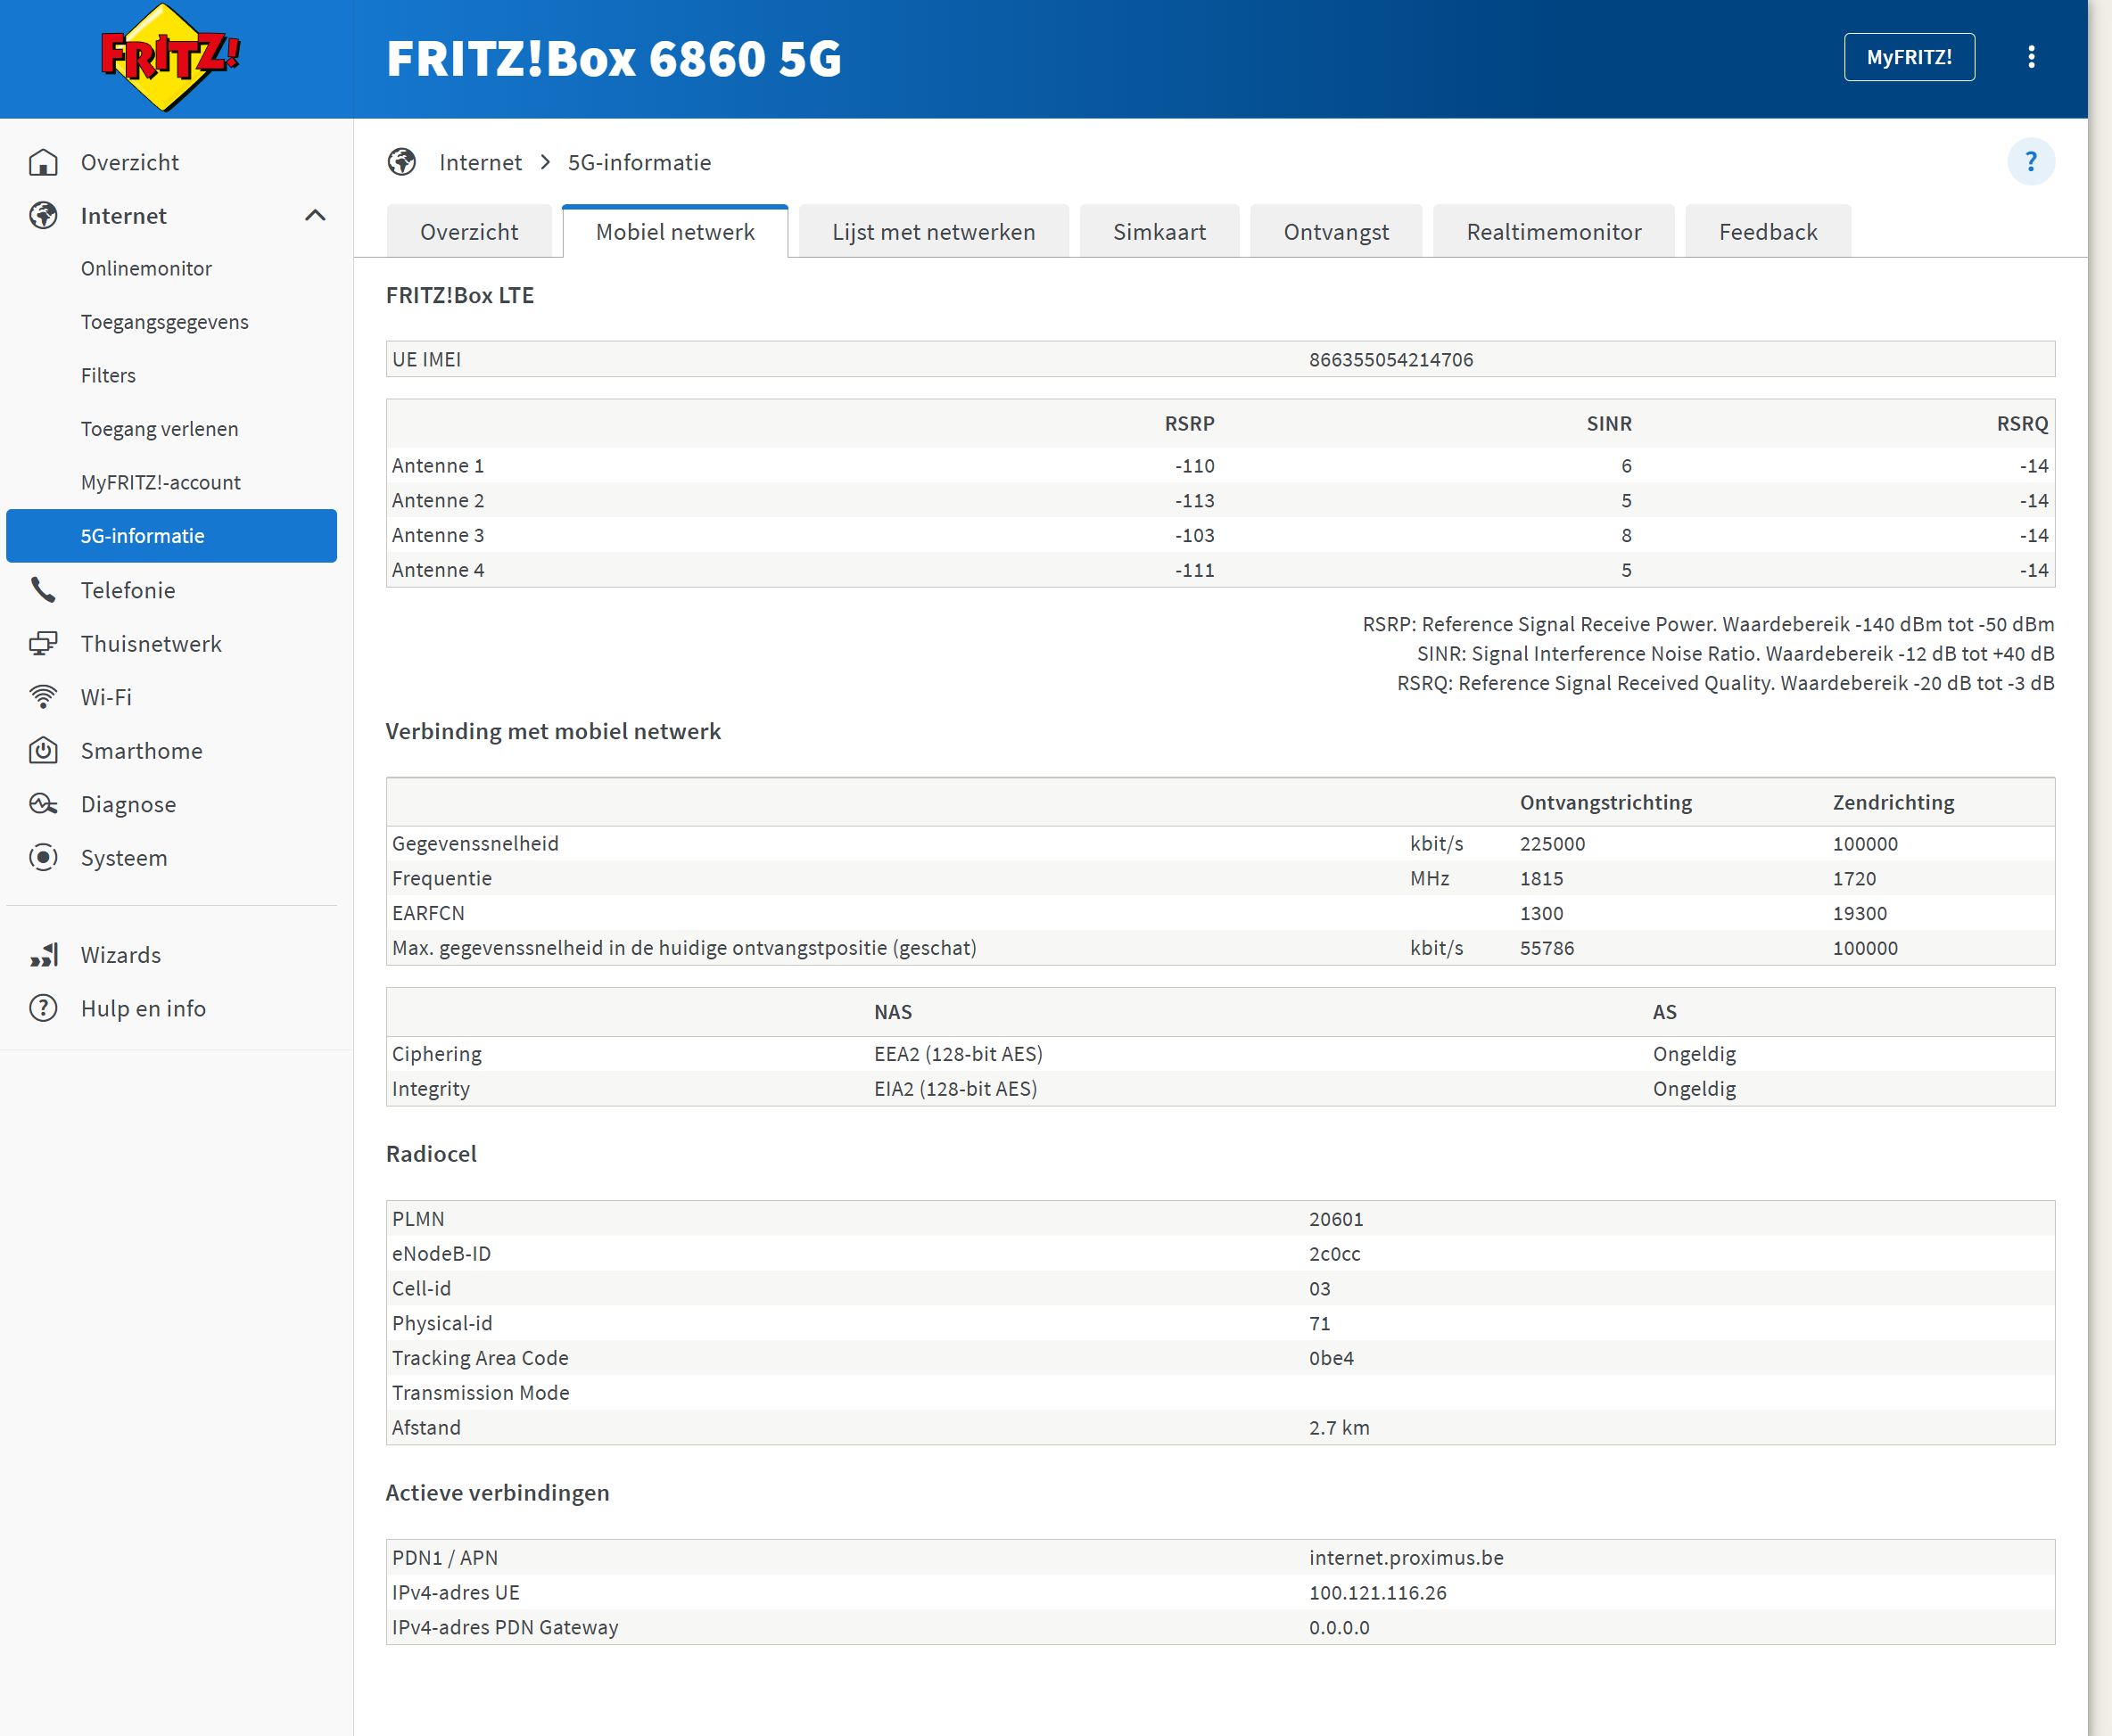This screenshot has height=1736, width=2112.
Task: Select 5G-informatie in sidebar
Action: (171, 536)
